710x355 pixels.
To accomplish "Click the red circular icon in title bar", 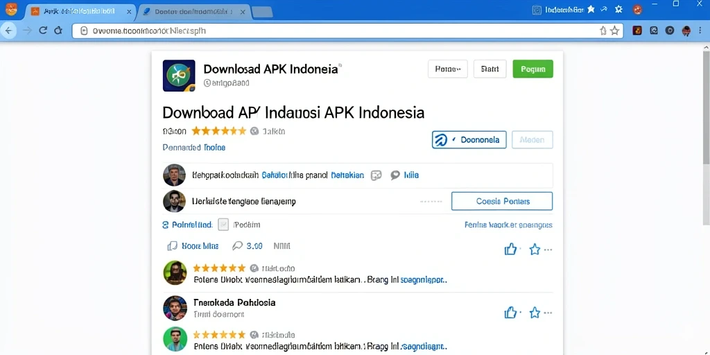I will (x=638, y=9).
